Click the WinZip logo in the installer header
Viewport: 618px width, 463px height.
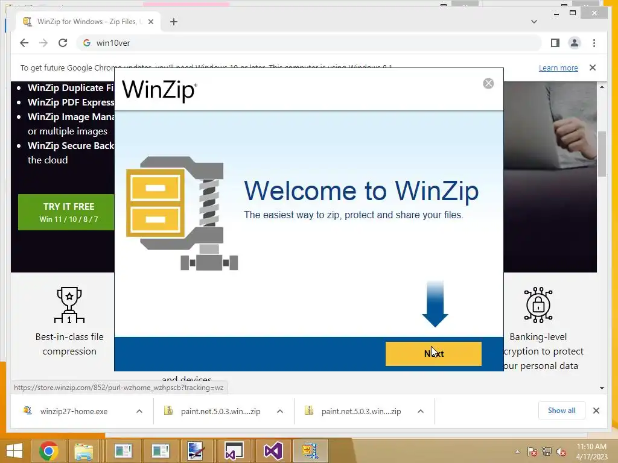tap(159, 90)
